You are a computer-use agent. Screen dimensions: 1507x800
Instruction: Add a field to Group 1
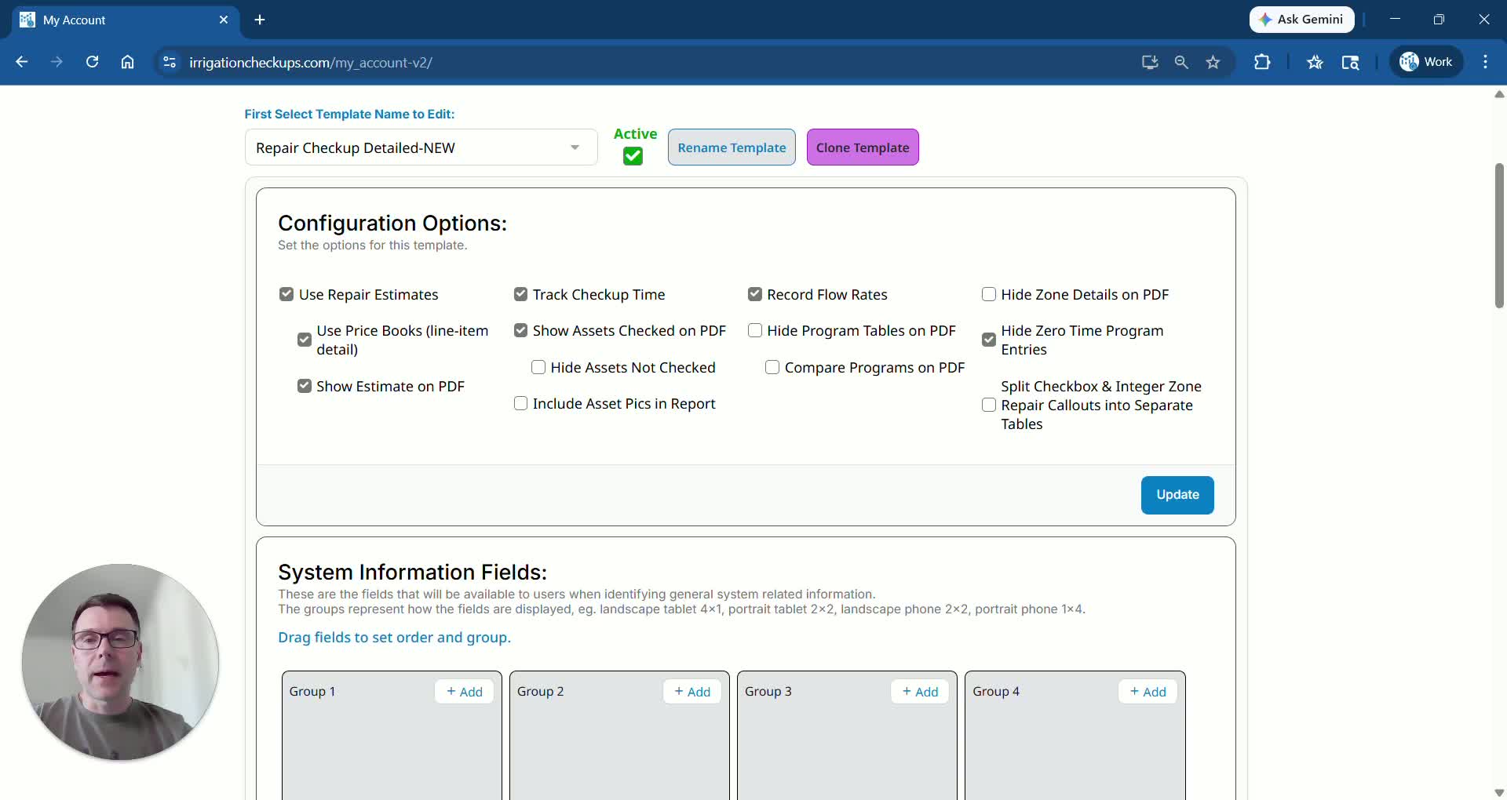coord(465,692)
